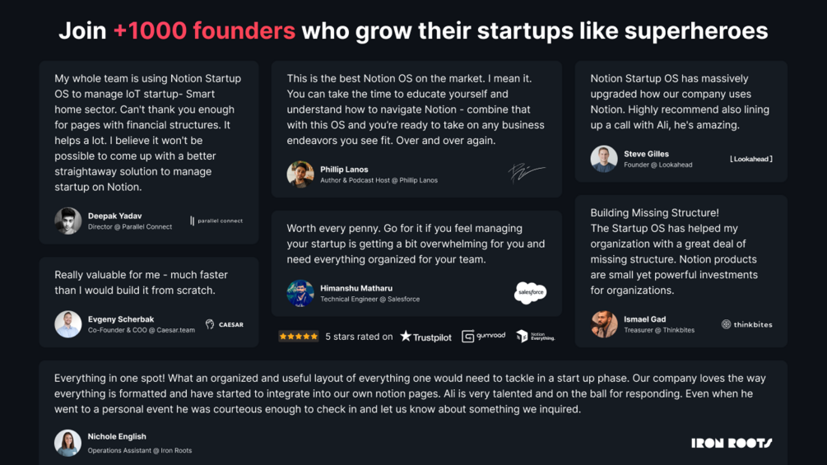Click the +1000 founders red heading text
827x465 pixels.
204,30
